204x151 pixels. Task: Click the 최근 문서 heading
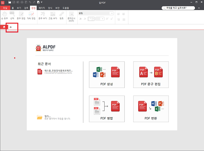pos(44,64)
